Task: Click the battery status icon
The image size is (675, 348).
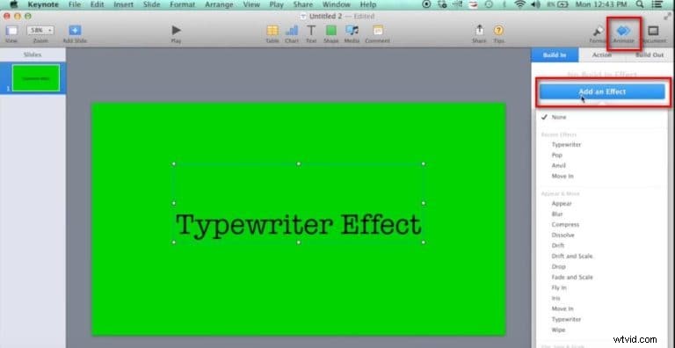Action: click(x=562, y=4)
